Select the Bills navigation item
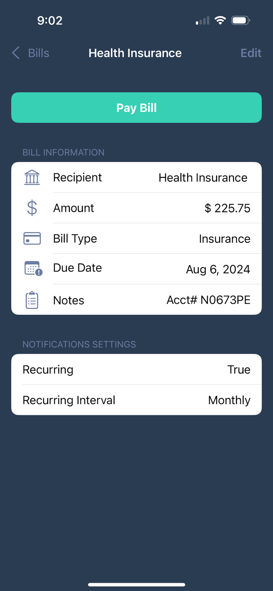 point(38,53)
